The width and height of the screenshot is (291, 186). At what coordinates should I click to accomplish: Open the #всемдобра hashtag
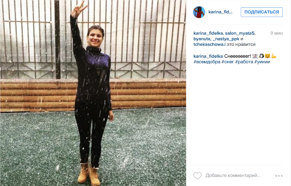[207, 62]
